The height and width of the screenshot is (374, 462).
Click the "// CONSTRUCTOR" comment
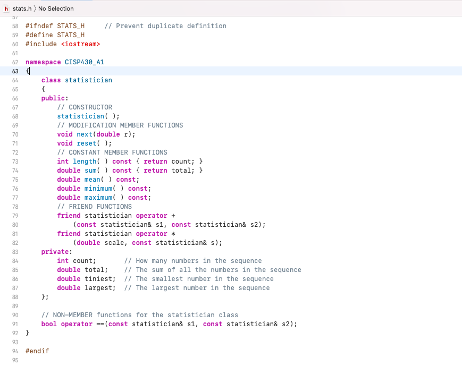(x=85, y=107)
